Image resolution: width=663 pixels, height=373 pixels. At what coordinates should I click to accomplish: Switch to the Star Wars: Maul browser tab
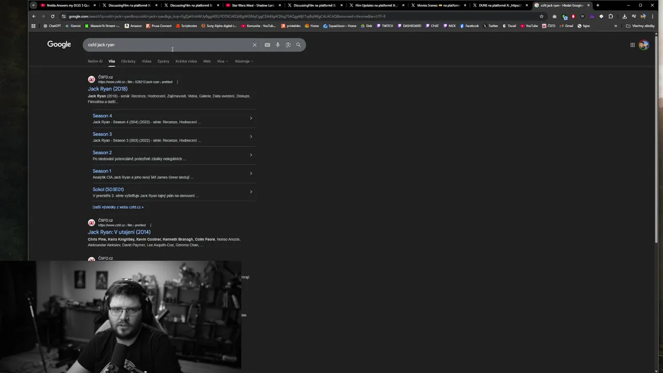point(253,5)
